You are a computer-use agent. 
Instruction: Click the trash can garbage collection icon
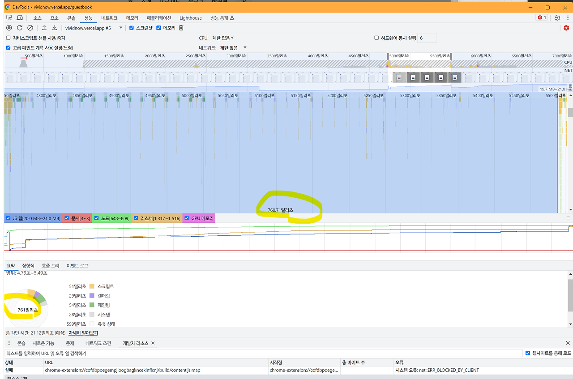pos(181,28)
